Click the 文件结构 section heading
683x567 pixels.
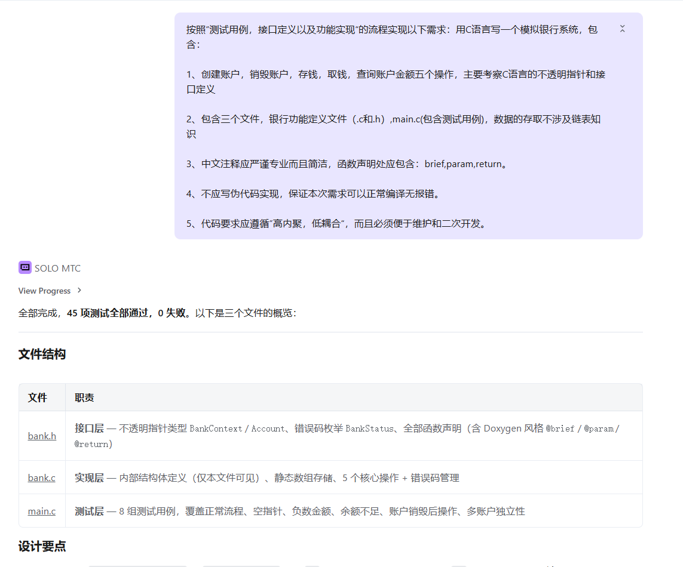(42, 354)
